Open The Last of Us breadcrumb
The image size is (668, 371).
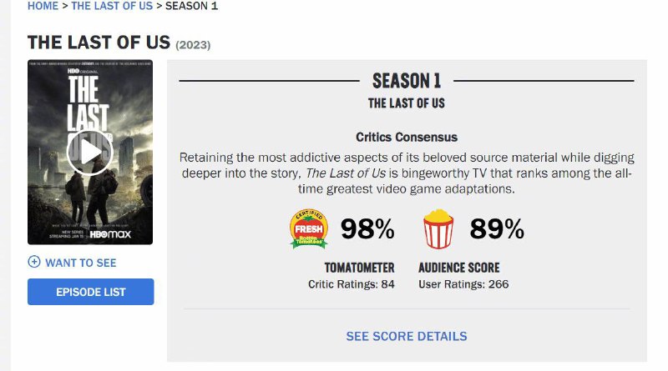click(111, 6)
